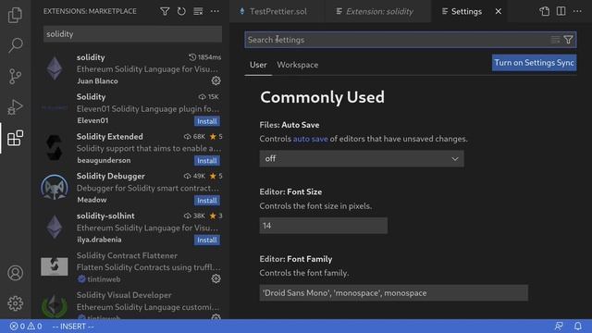Screen dimensions: 592x333
Task: Open the Manage gear in activity bar
Action: [x=15, y=303]
